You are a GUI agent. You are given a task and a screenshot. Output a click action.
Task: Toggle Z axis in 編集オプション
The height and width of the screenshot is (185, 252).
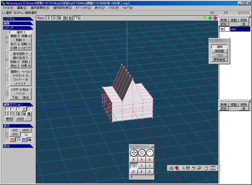tap(19, 109)
